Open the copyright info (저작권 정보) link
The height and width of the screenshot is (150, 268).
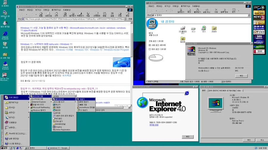coord(154,125)
